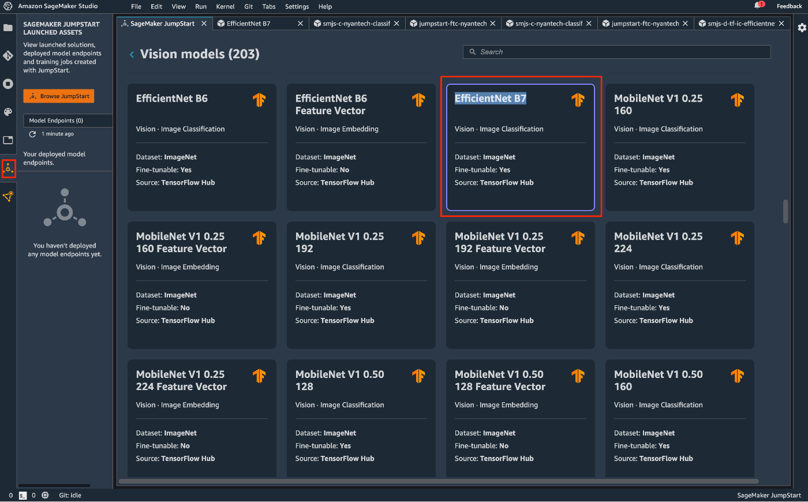Refresh the Model Endpoints list
This screenshot has width=808, height=502.
pyautogui.click(x=33, y=134)
